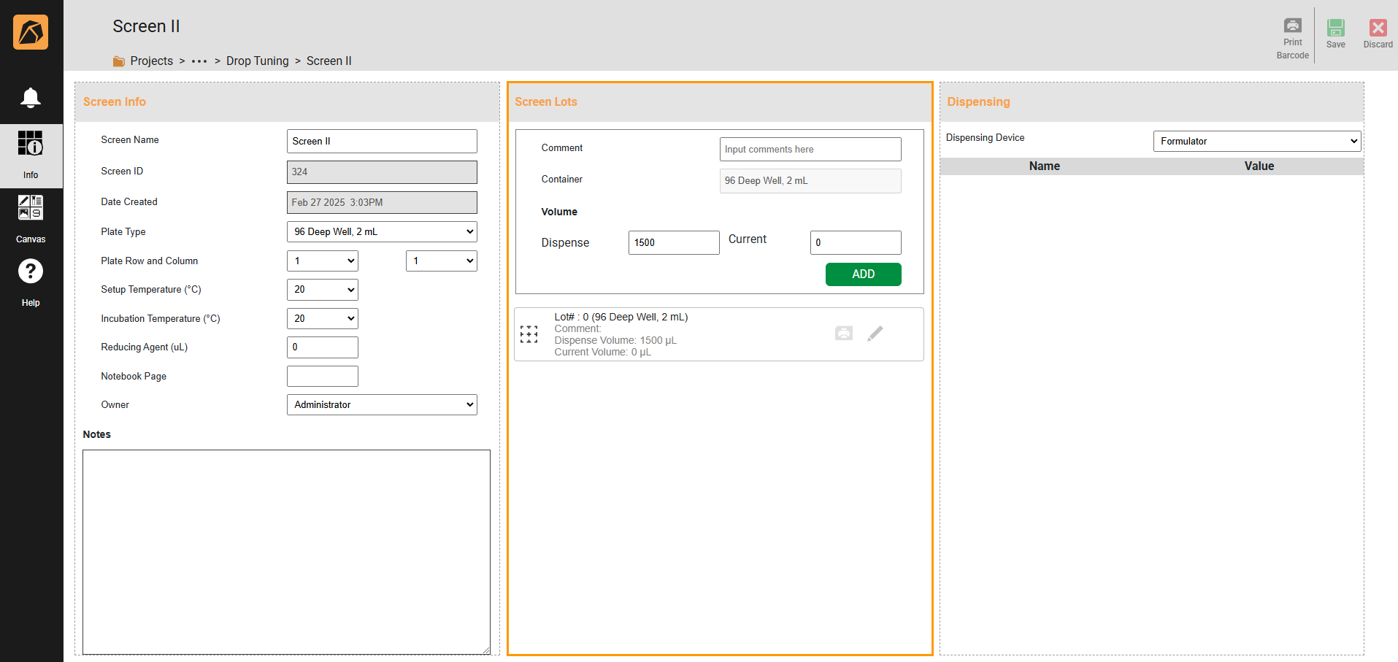This screenshot has width=1398, height=662.
Task: Go to Drop Tuning in breadcrumb
Action: [x=257, y=61]
